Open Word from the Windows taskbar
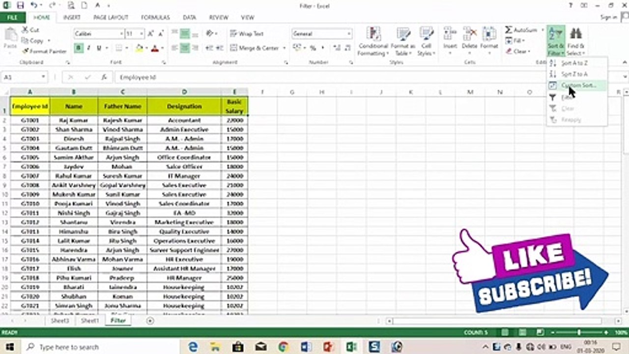The height and width of the screenshot is (354, 629). click(x=306, y=347)
